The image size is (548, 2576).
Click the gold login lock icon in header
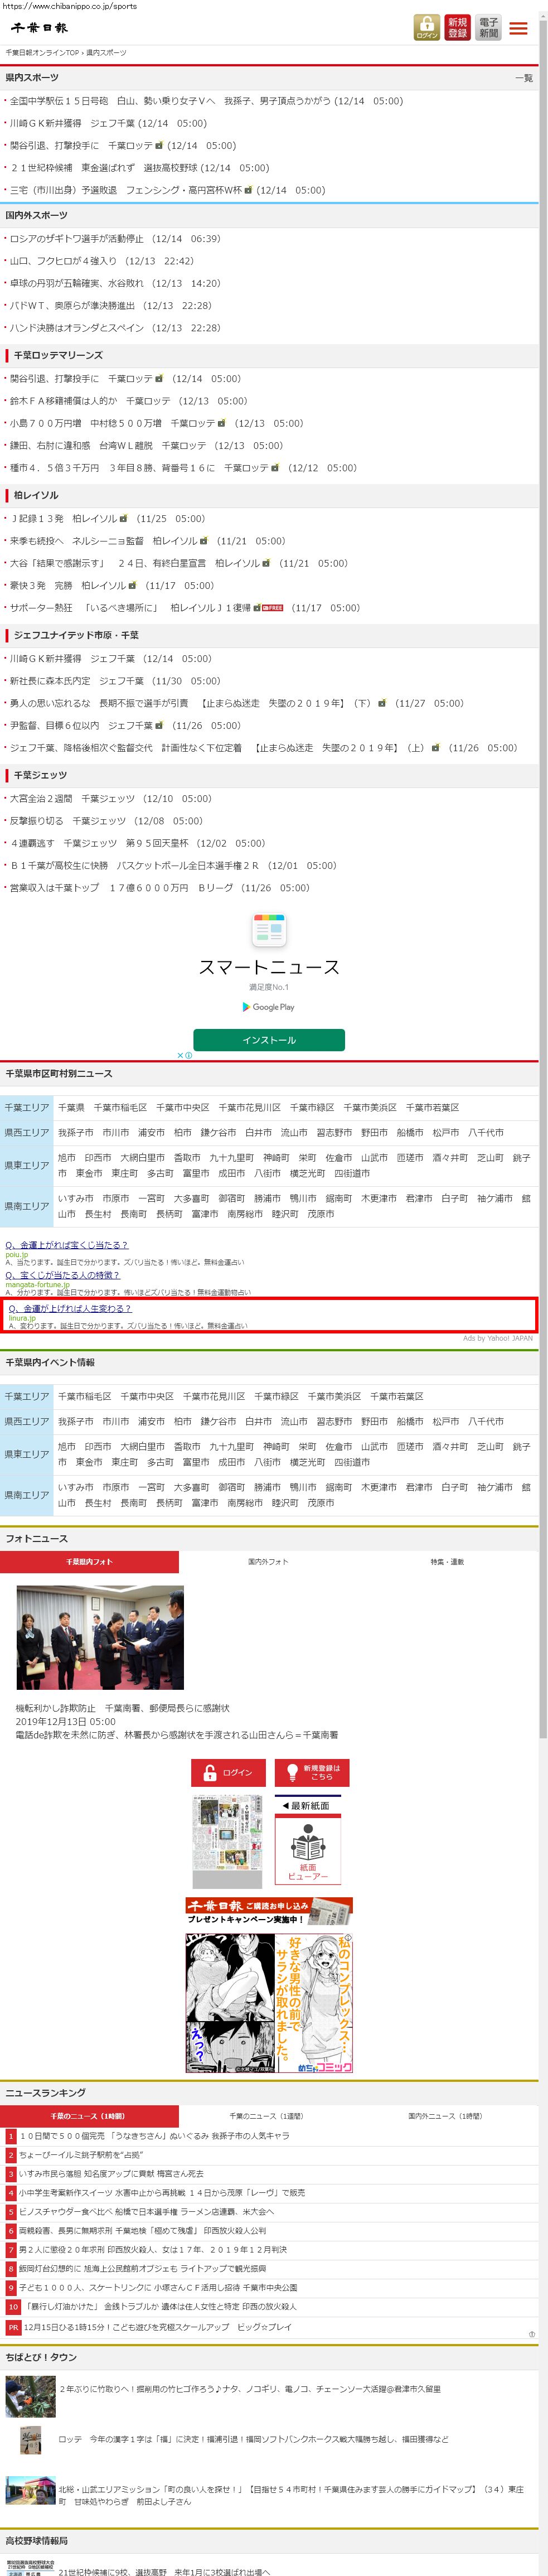pos(427,27)
